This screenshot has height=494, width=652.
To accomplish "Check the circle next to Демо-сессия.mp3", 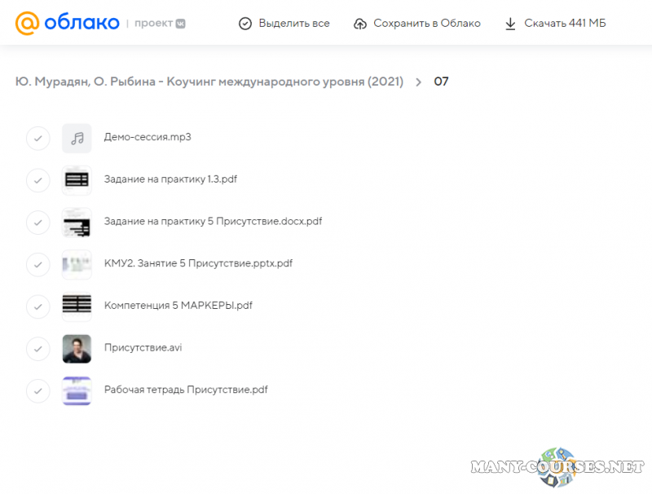I will click(38, 138).
